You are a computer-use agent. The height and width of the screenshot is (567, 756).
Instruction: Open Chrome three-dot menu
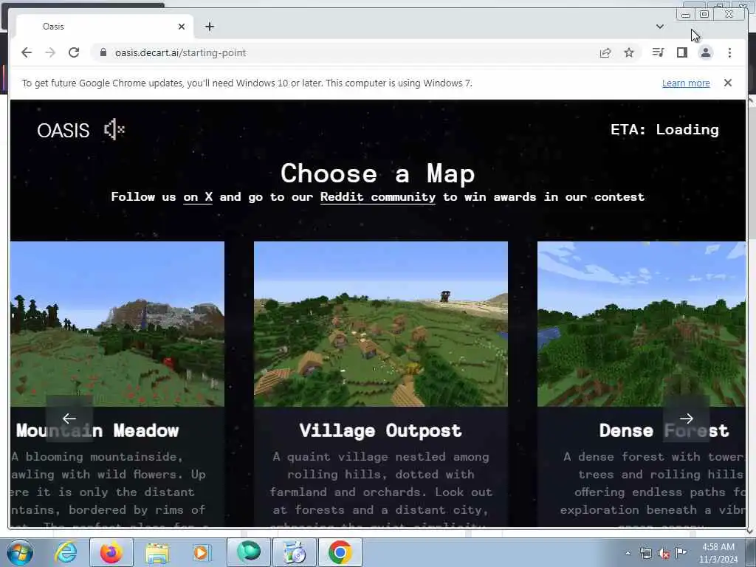click(729, 52)
